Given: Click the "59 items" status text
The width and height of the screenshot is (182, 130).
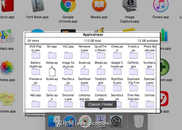Looking at the screenshot, I should pyautogui.click(x=33, y=41).
